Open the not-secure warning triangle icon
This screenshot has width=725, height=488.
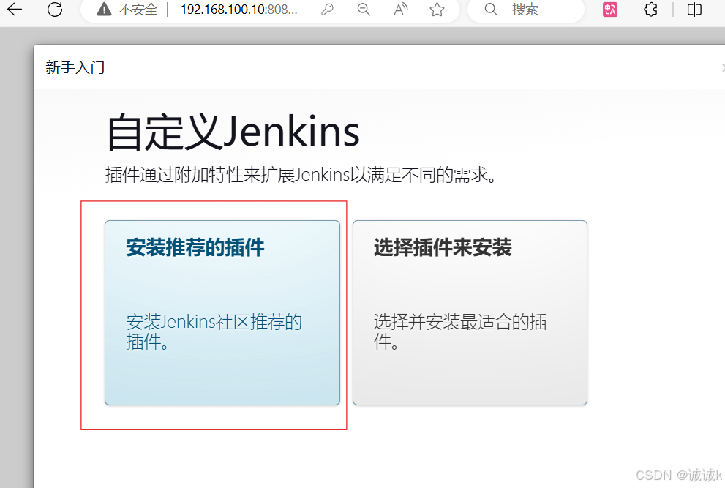104,10
